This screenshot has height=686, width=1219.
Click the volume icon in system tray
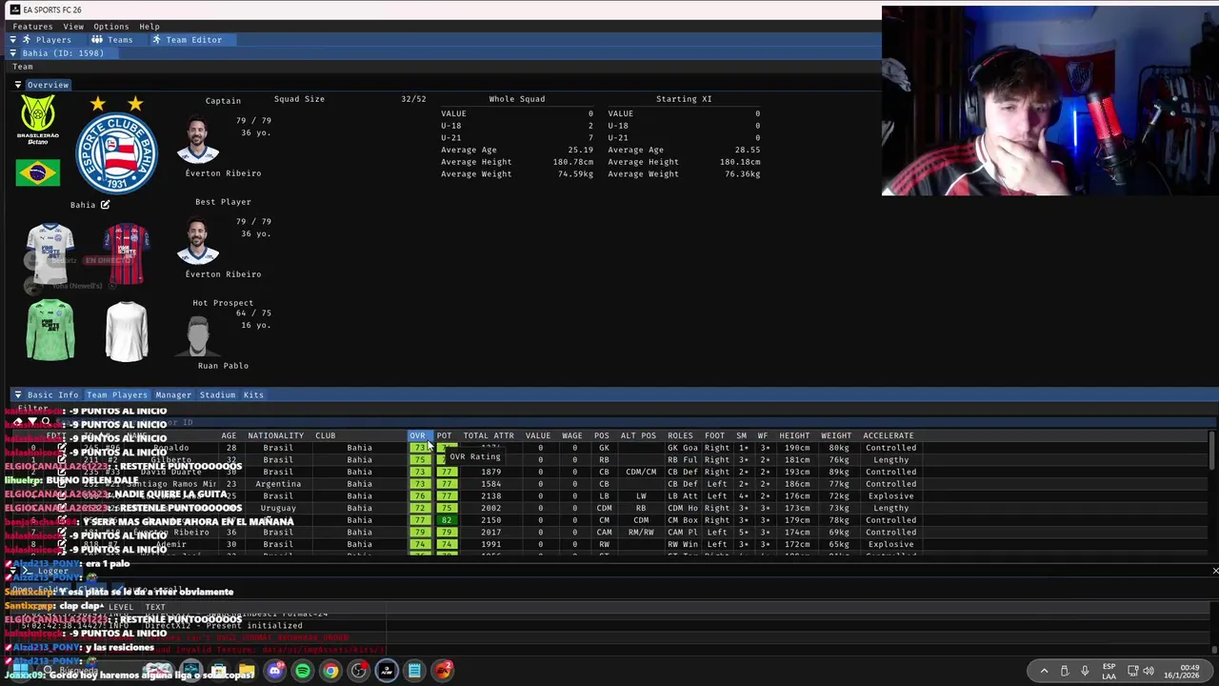(x=1149, y=671)
